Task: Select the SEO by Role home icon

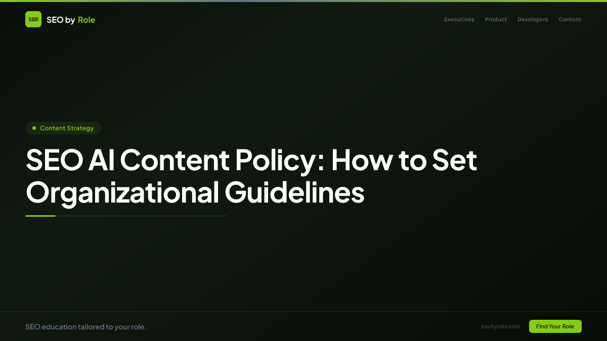Action: pos(33,19)
